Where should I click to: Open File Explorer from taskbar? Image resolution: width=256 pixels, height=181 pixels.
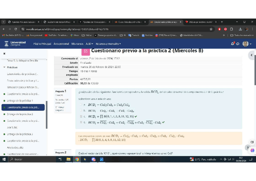pos(69,159)
